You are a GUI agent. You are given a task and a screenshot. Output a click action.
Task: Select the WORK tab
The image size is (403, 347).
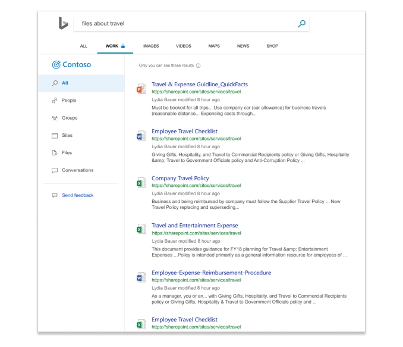click(115, 46)
